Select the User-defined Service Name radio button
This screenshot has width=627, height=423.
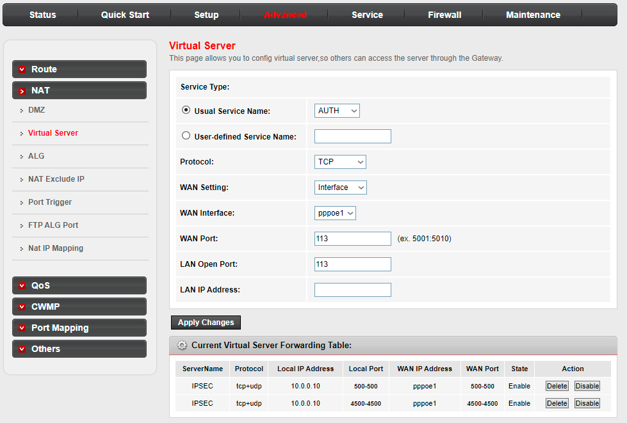click(186, 136)
